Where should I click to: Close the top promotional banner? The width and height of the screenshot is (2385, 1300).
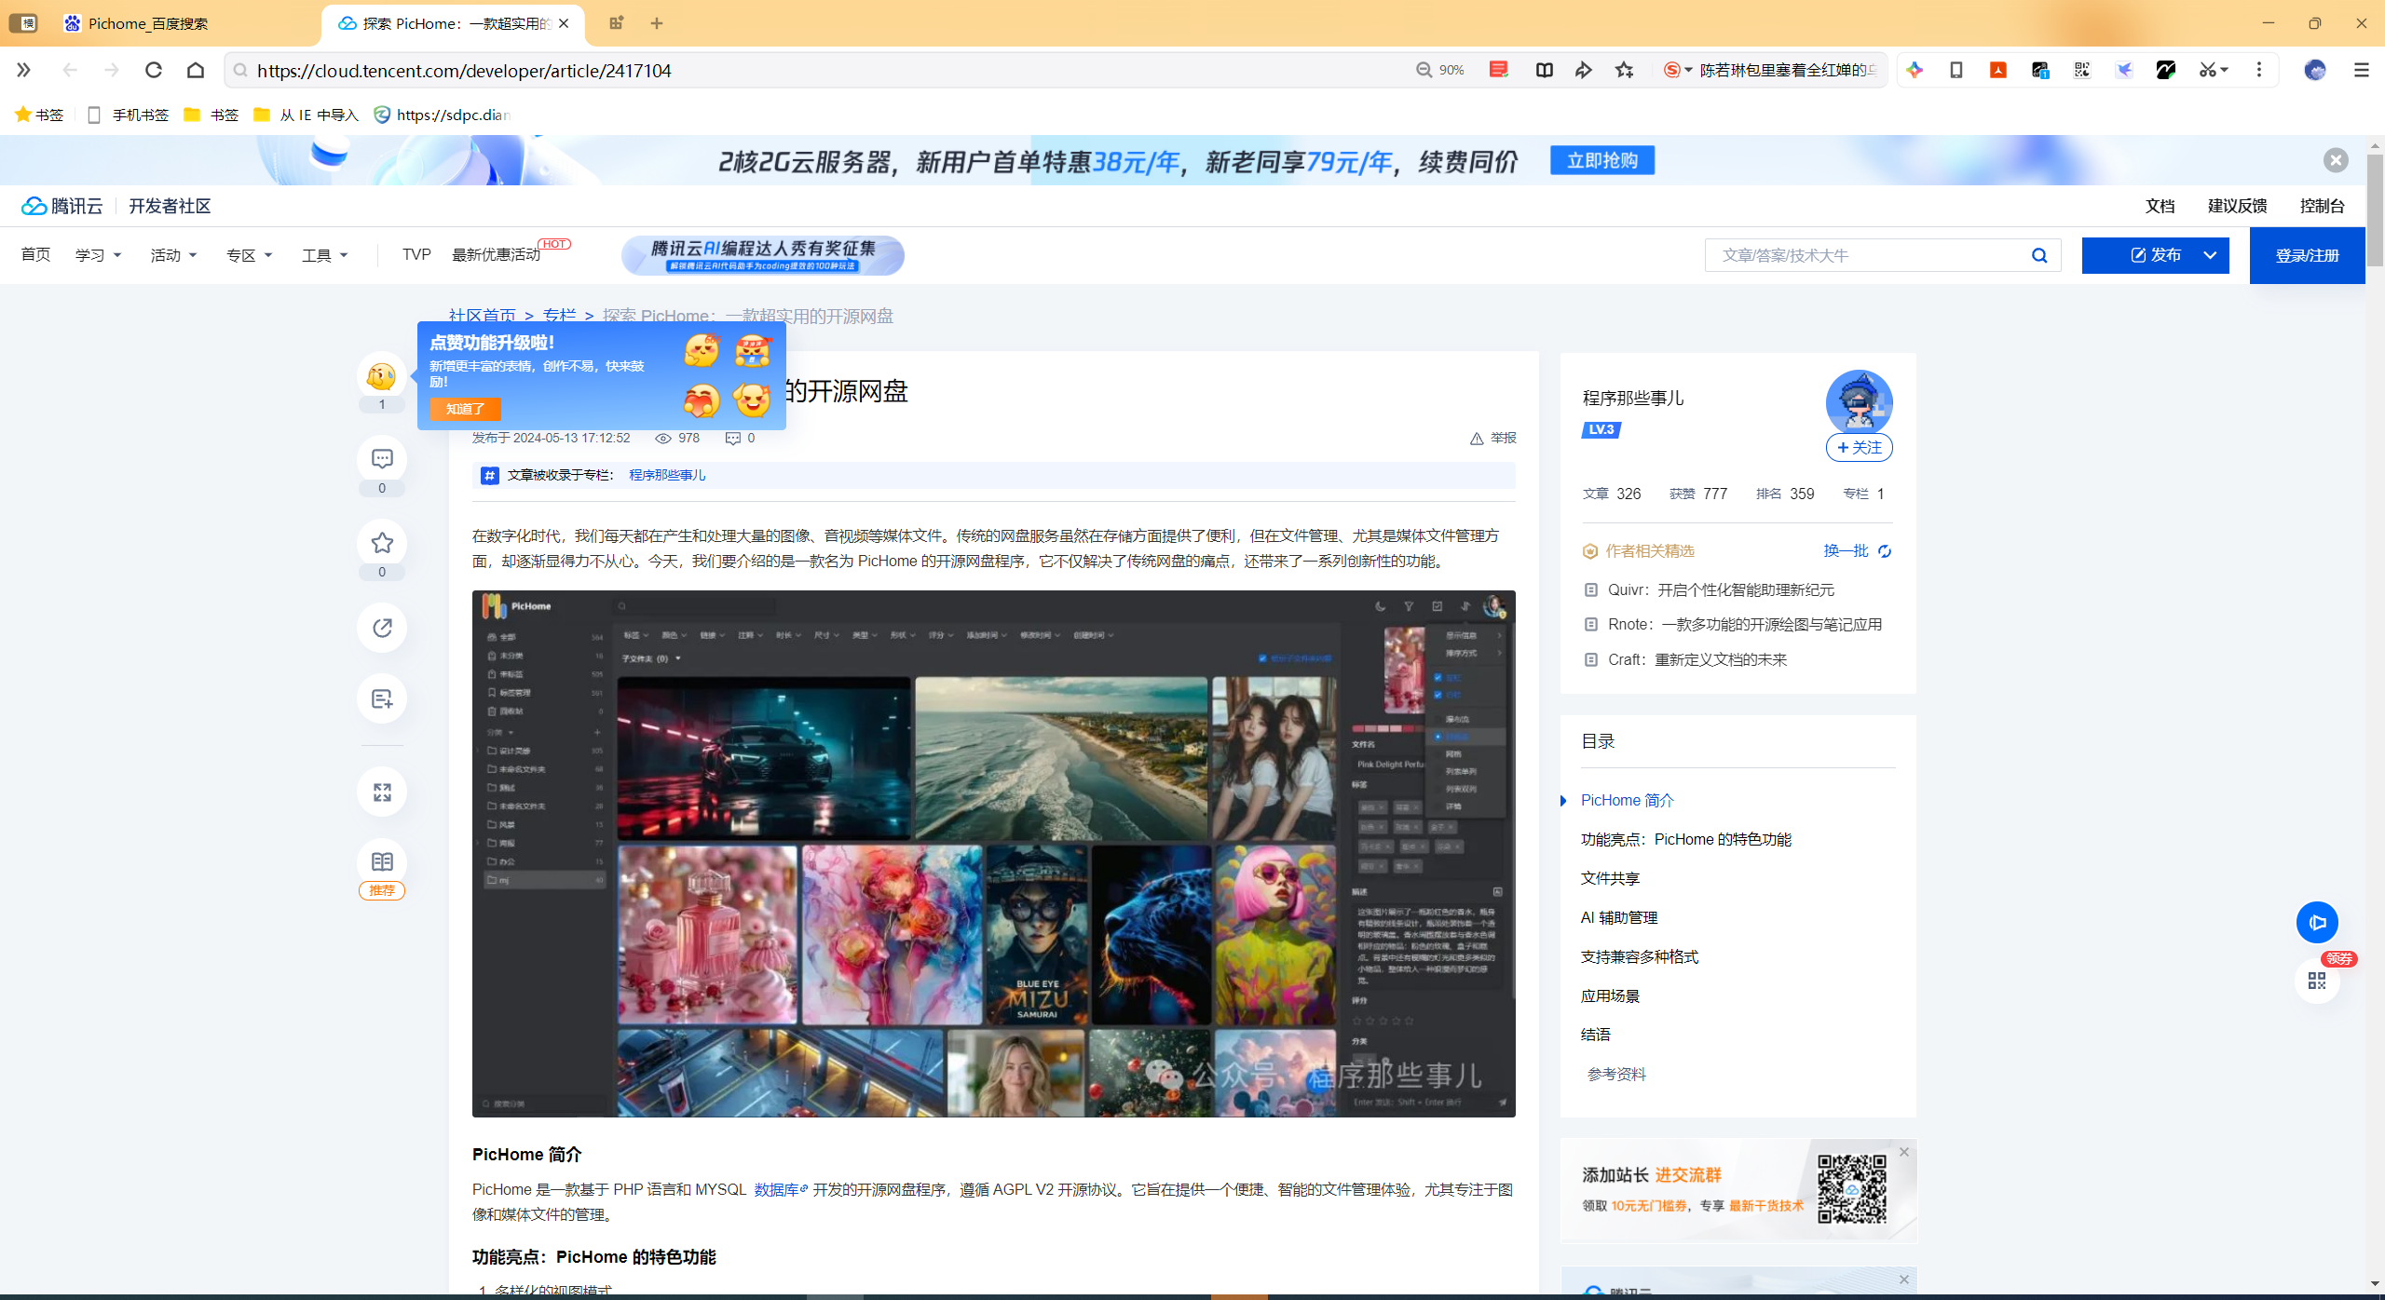coord(2336,160)
